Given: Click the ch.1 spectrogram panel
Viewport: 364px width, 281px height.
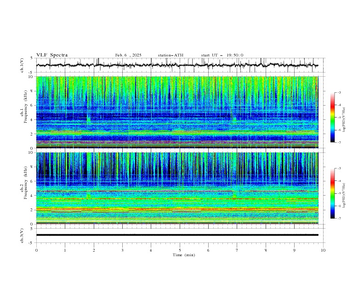Looking at the screenshot, I should coord(177,112).
